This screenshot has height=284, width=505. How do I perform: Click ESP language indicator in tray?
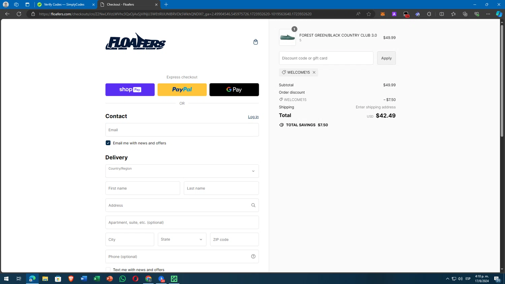coord(468,279)
